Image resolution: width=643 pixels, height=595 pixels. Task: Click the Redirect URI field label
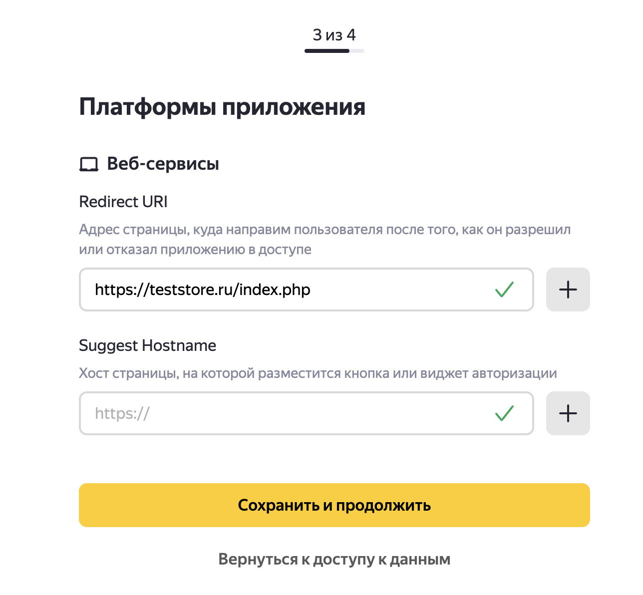[123, 202]
